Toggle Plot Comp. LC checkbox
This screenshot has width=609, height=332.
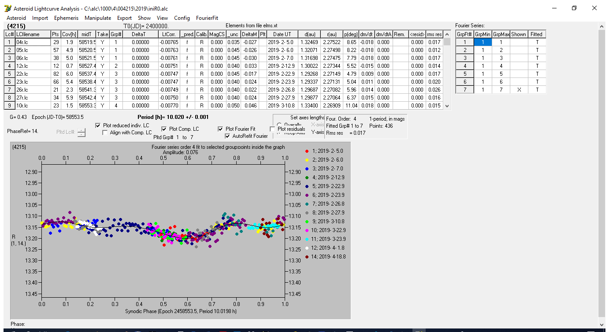click(x=164, y=129)
